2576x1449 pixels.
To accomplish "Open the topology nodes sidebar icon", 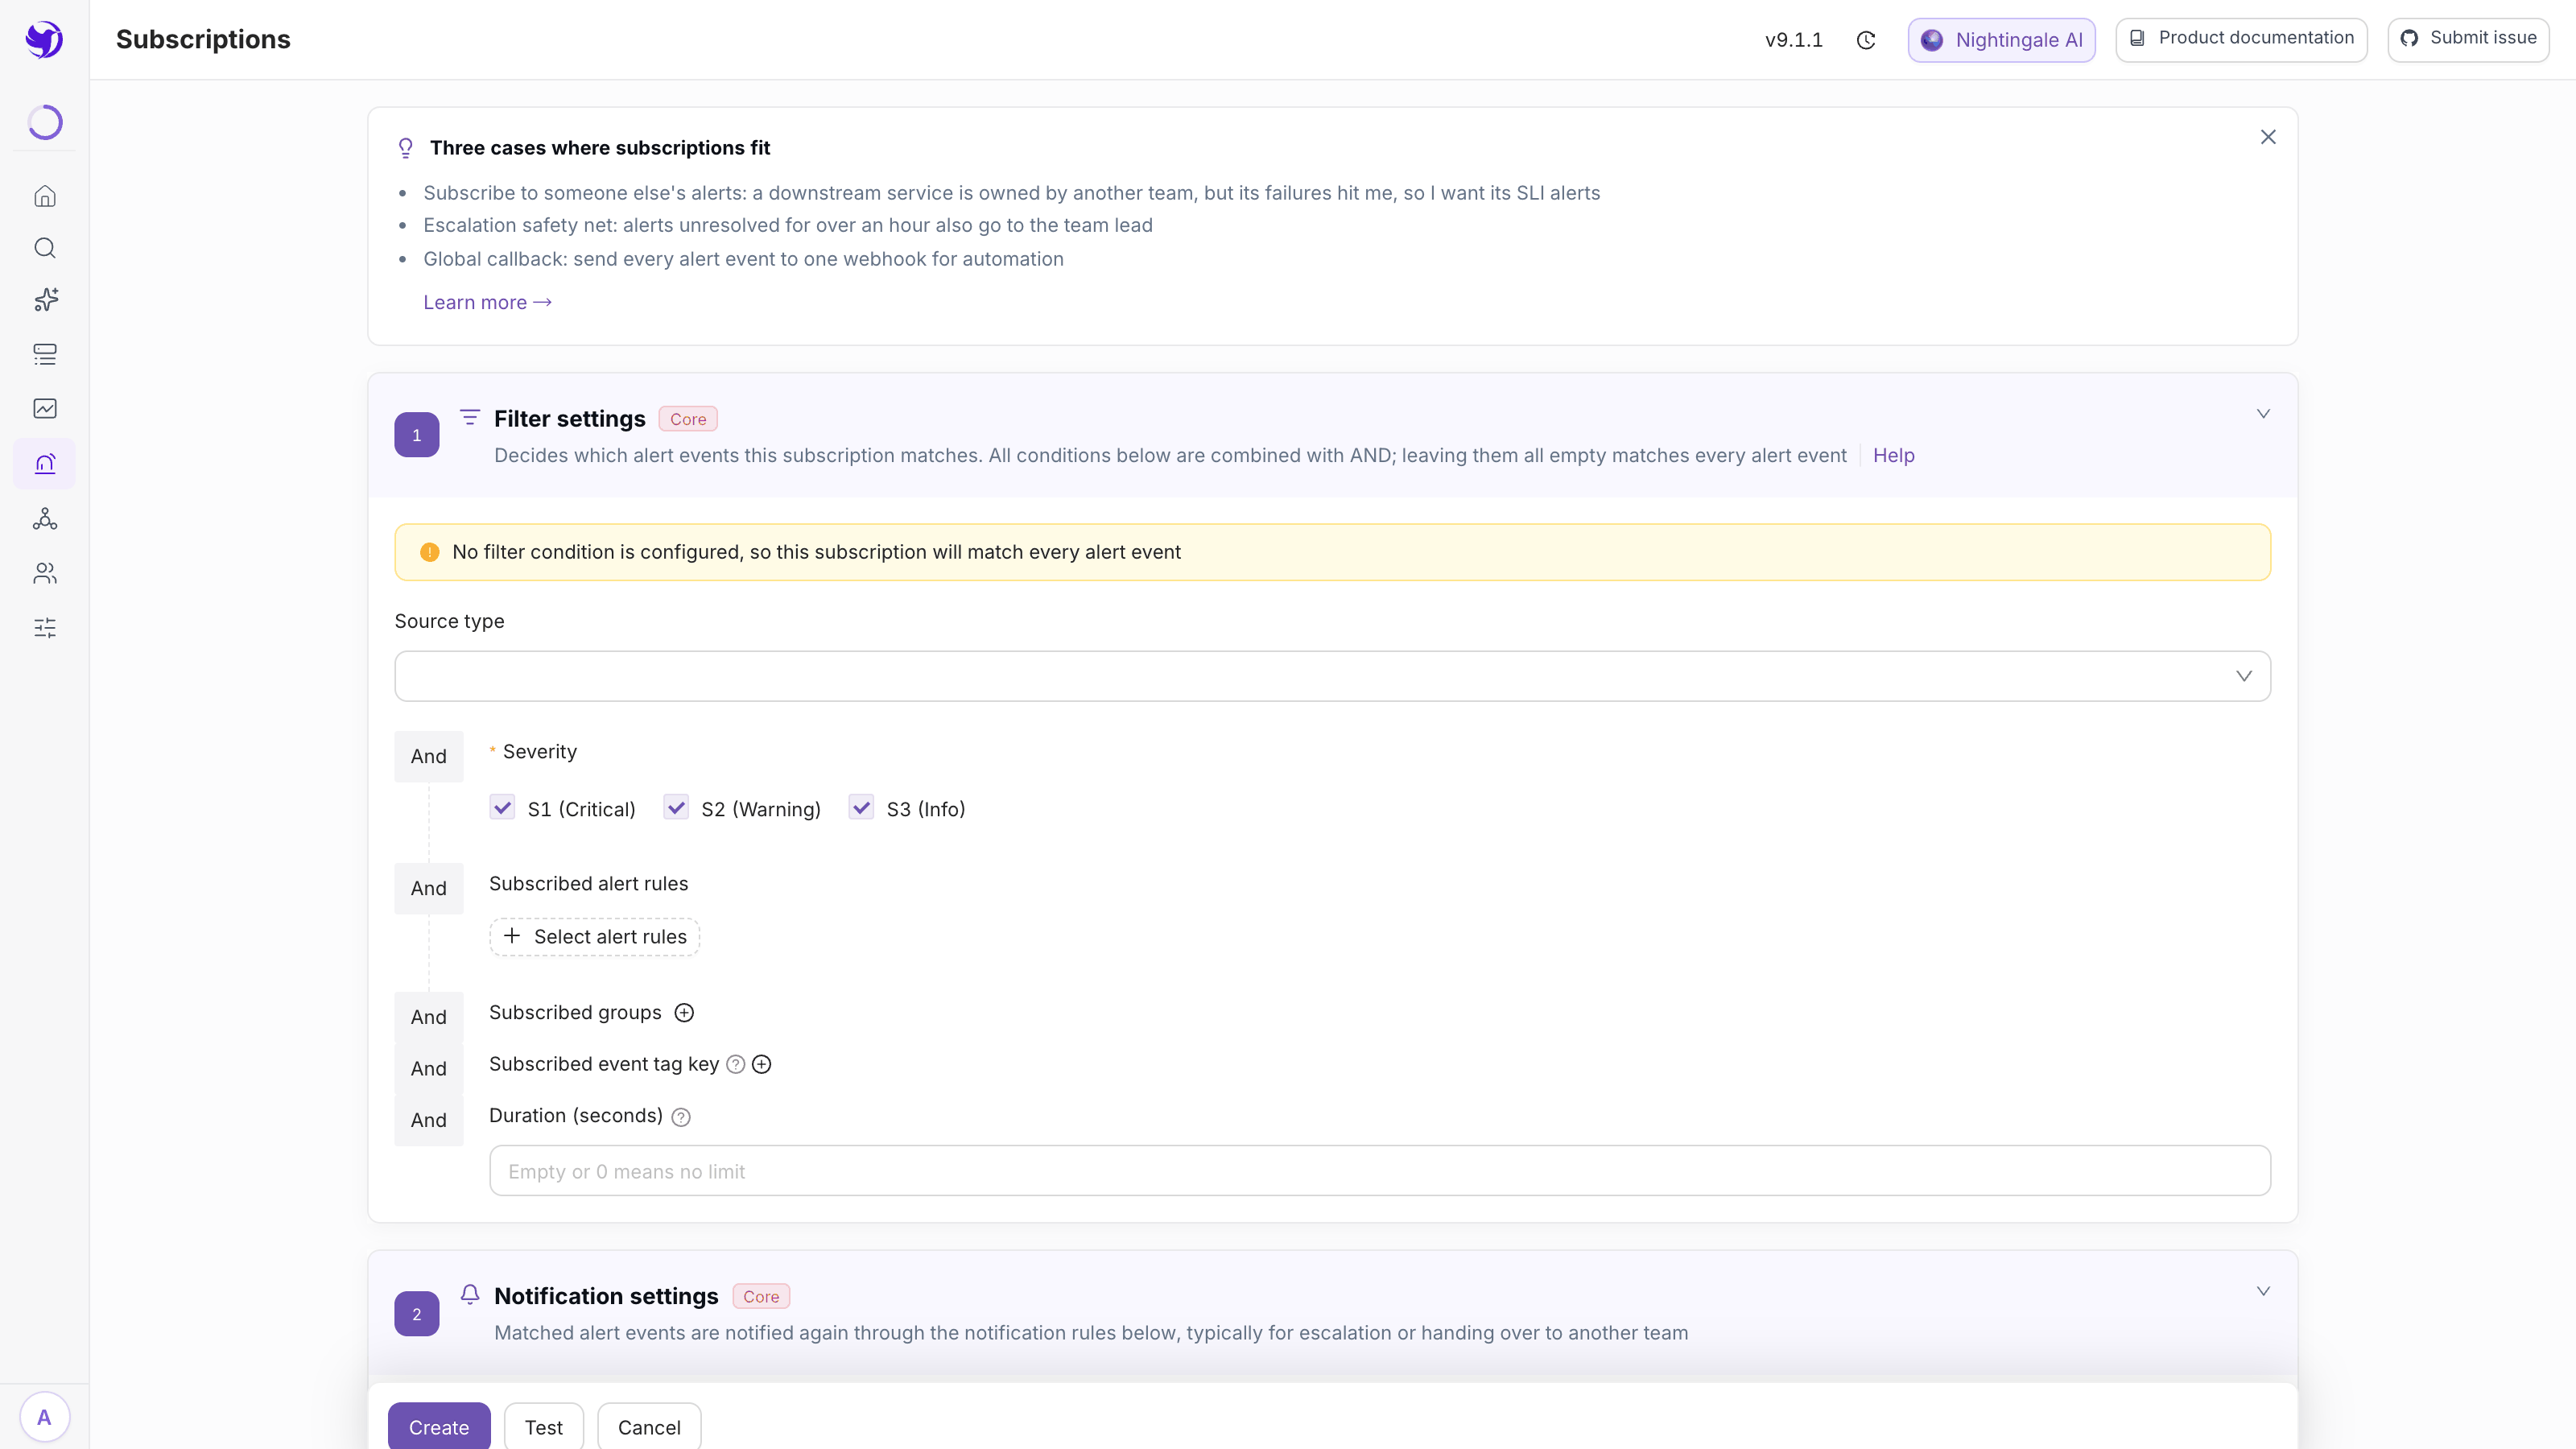I will click(x=45, y=519).
